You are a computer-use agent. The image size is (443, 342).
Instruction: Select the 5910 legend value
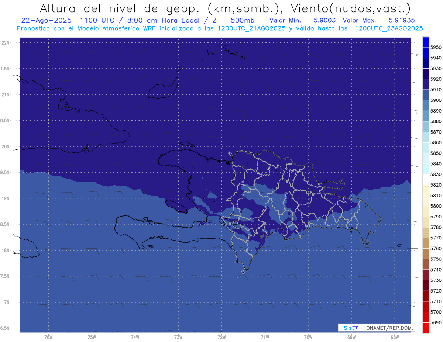pyautogui.click(x=436, y=90)
